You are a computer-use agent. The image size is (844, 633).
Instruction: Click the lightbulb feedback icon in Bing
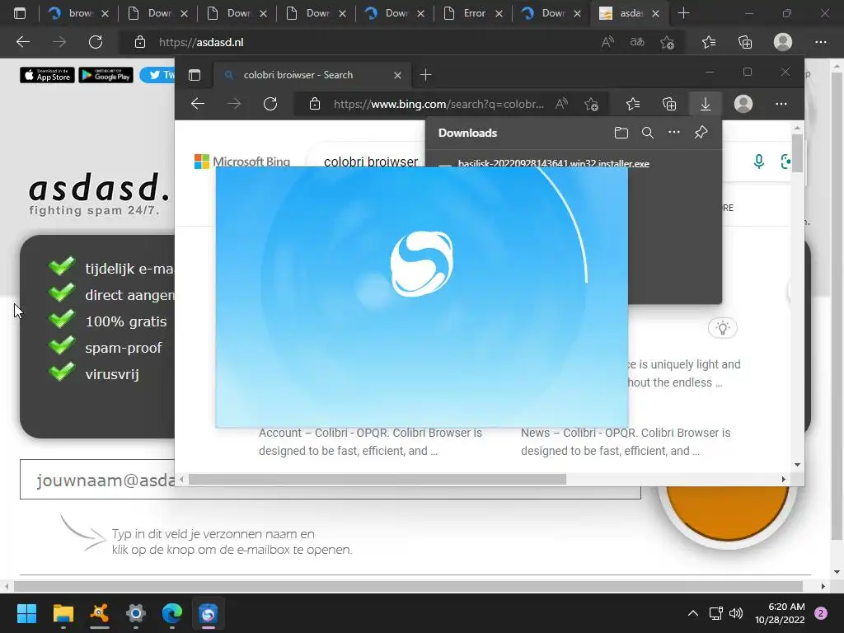722,328
